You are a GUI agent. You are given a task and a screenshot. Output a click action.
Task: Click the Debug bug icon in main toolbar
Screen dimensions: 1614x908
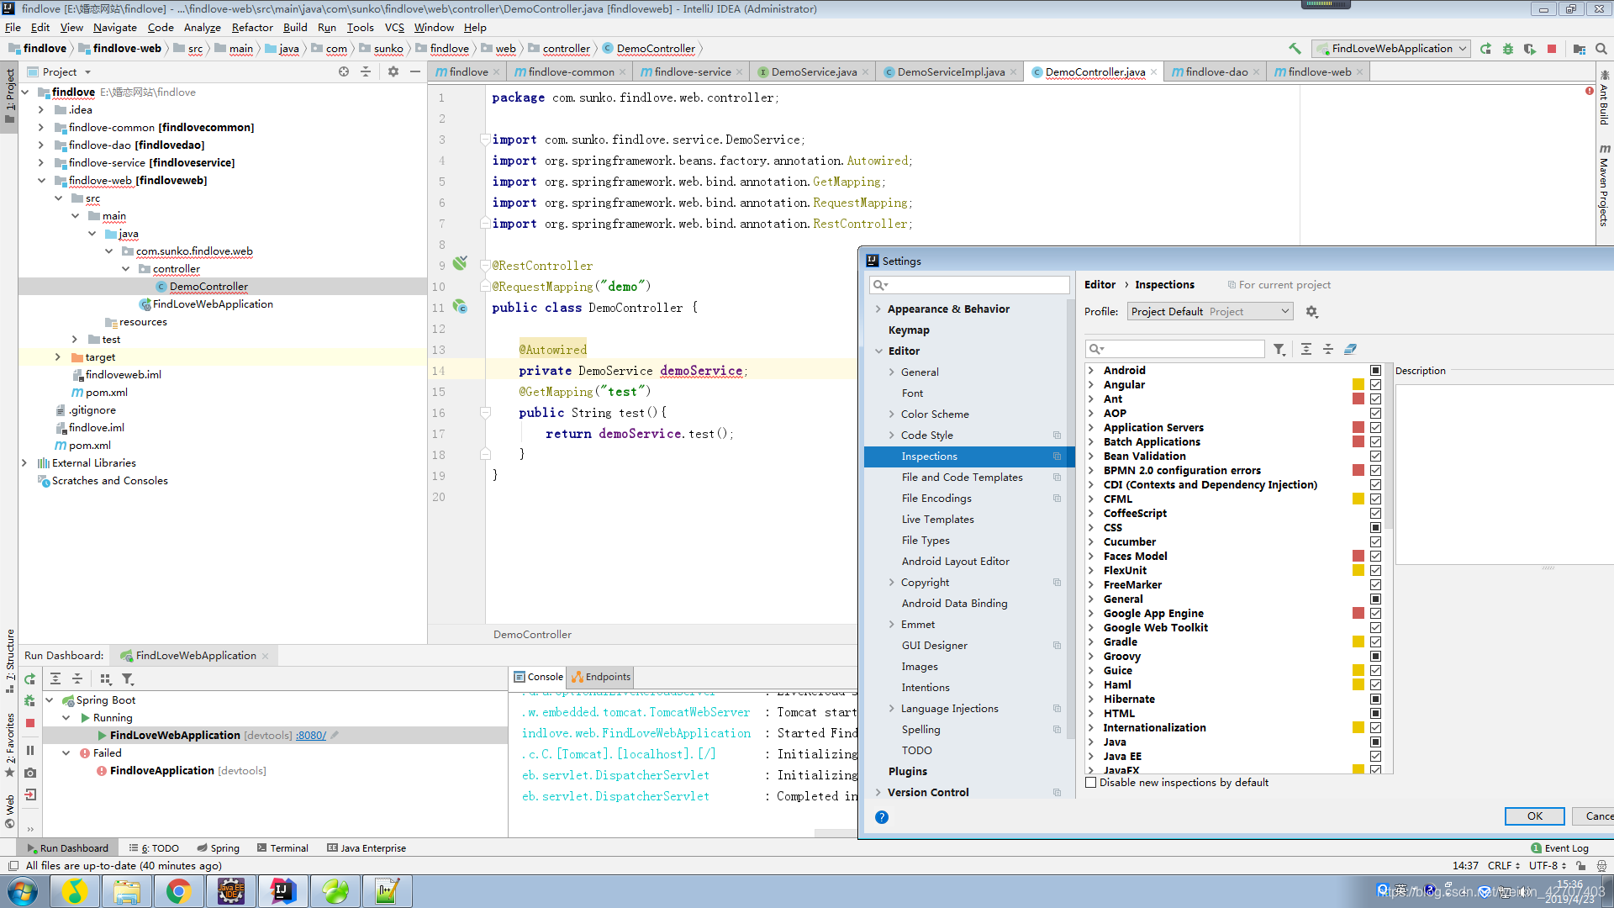click(x=1508, y=49)
